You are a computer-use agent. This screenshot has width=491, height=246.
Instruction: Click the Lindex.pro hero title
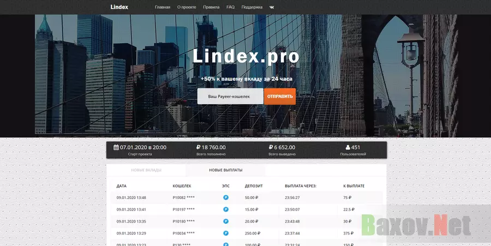tap(246, 56)
